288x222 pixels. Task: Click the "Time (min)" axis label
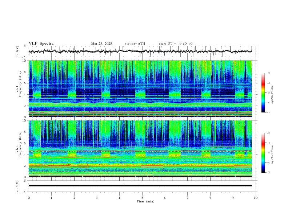point(145,201)
